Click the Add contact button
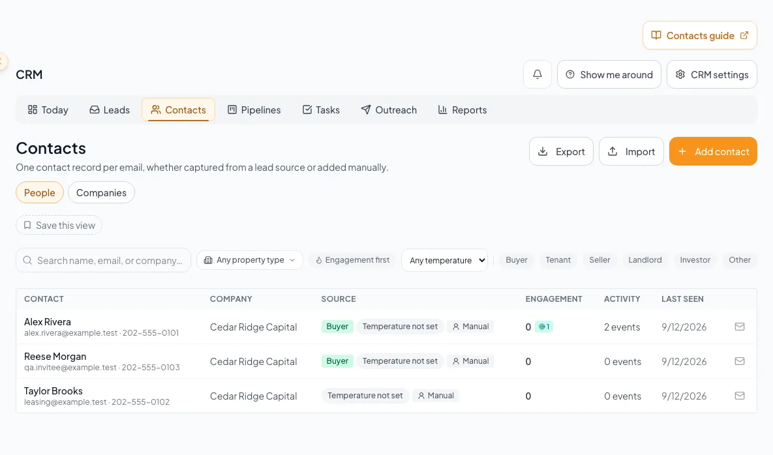Viewport: 773px width, 455px height. 713,151
